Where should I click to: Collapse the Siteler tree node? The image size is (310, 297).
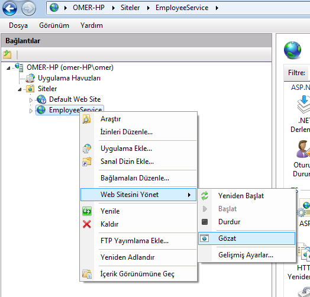[20, 89]
